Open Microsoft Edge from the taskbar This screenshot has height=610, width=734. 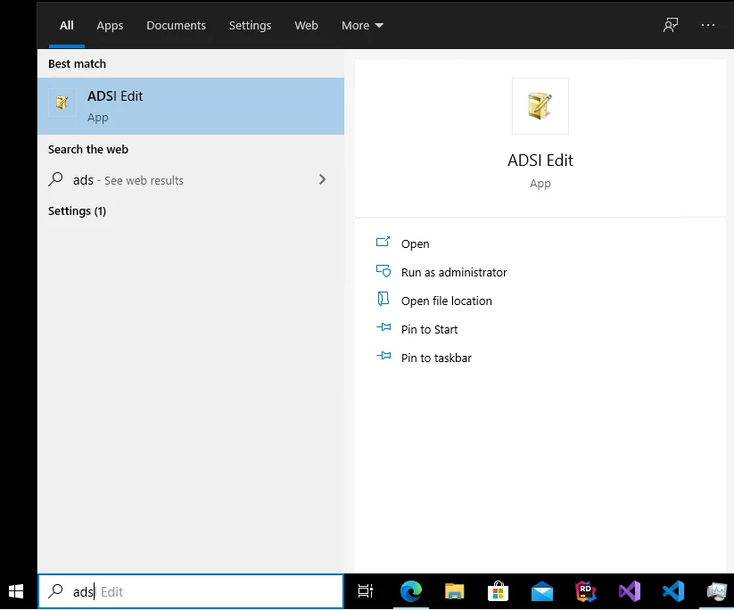tap(410, 591)
